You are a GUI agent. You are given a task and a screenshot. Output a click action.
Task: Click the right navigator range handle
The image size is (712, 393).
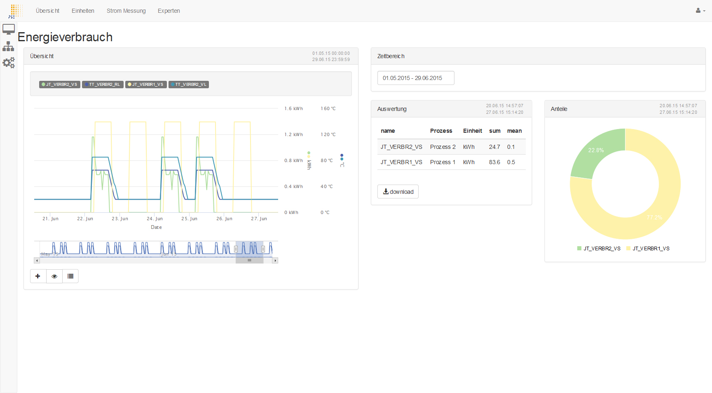pos(263,249)
